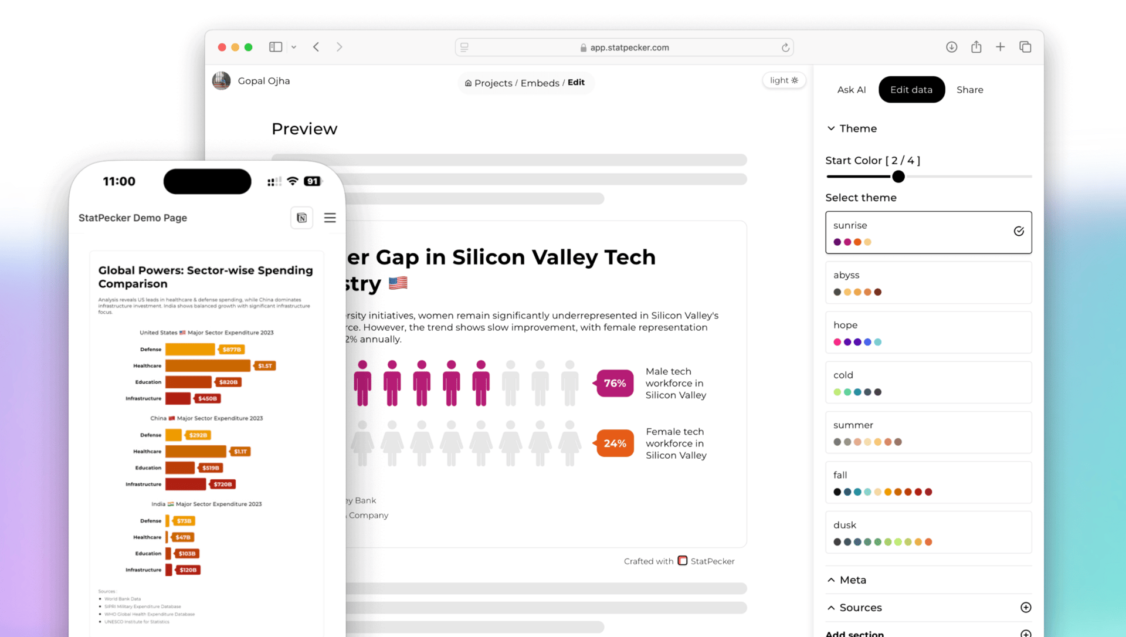The image size is (1126, 637).
Task: Click sunrise theme checkmark icon
Action: 1019,231
